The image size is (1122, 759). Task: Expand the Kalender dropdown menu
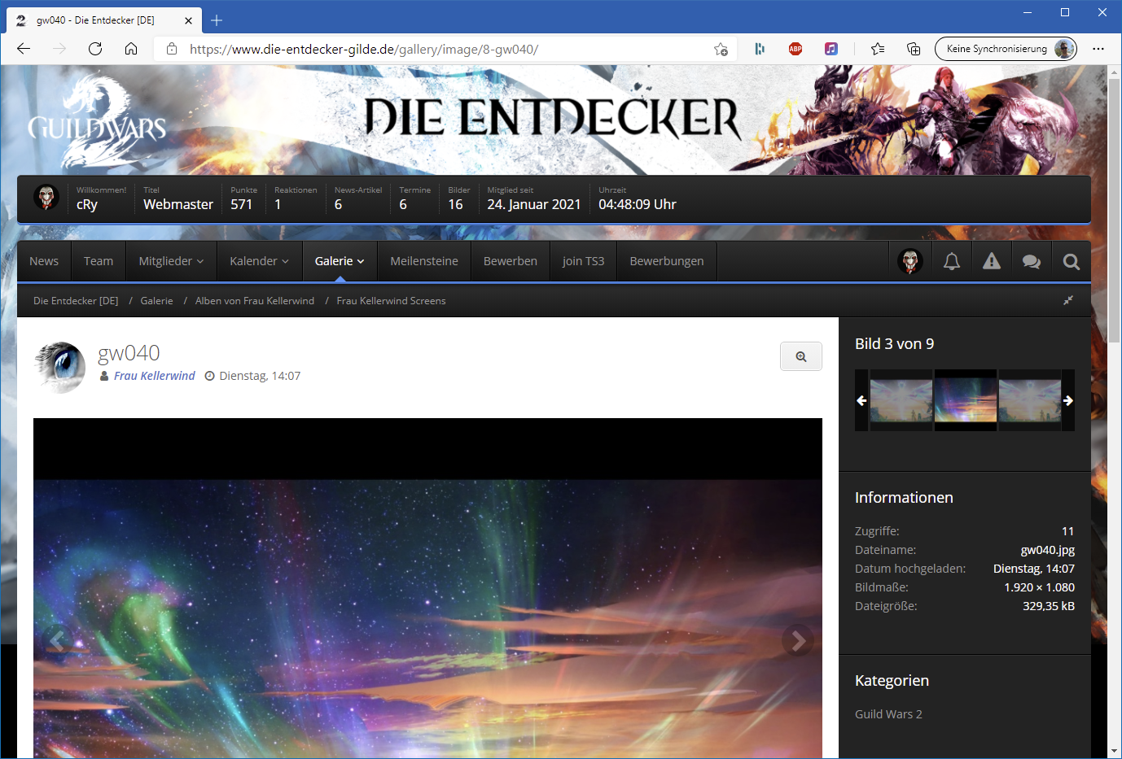pos(259,261)
